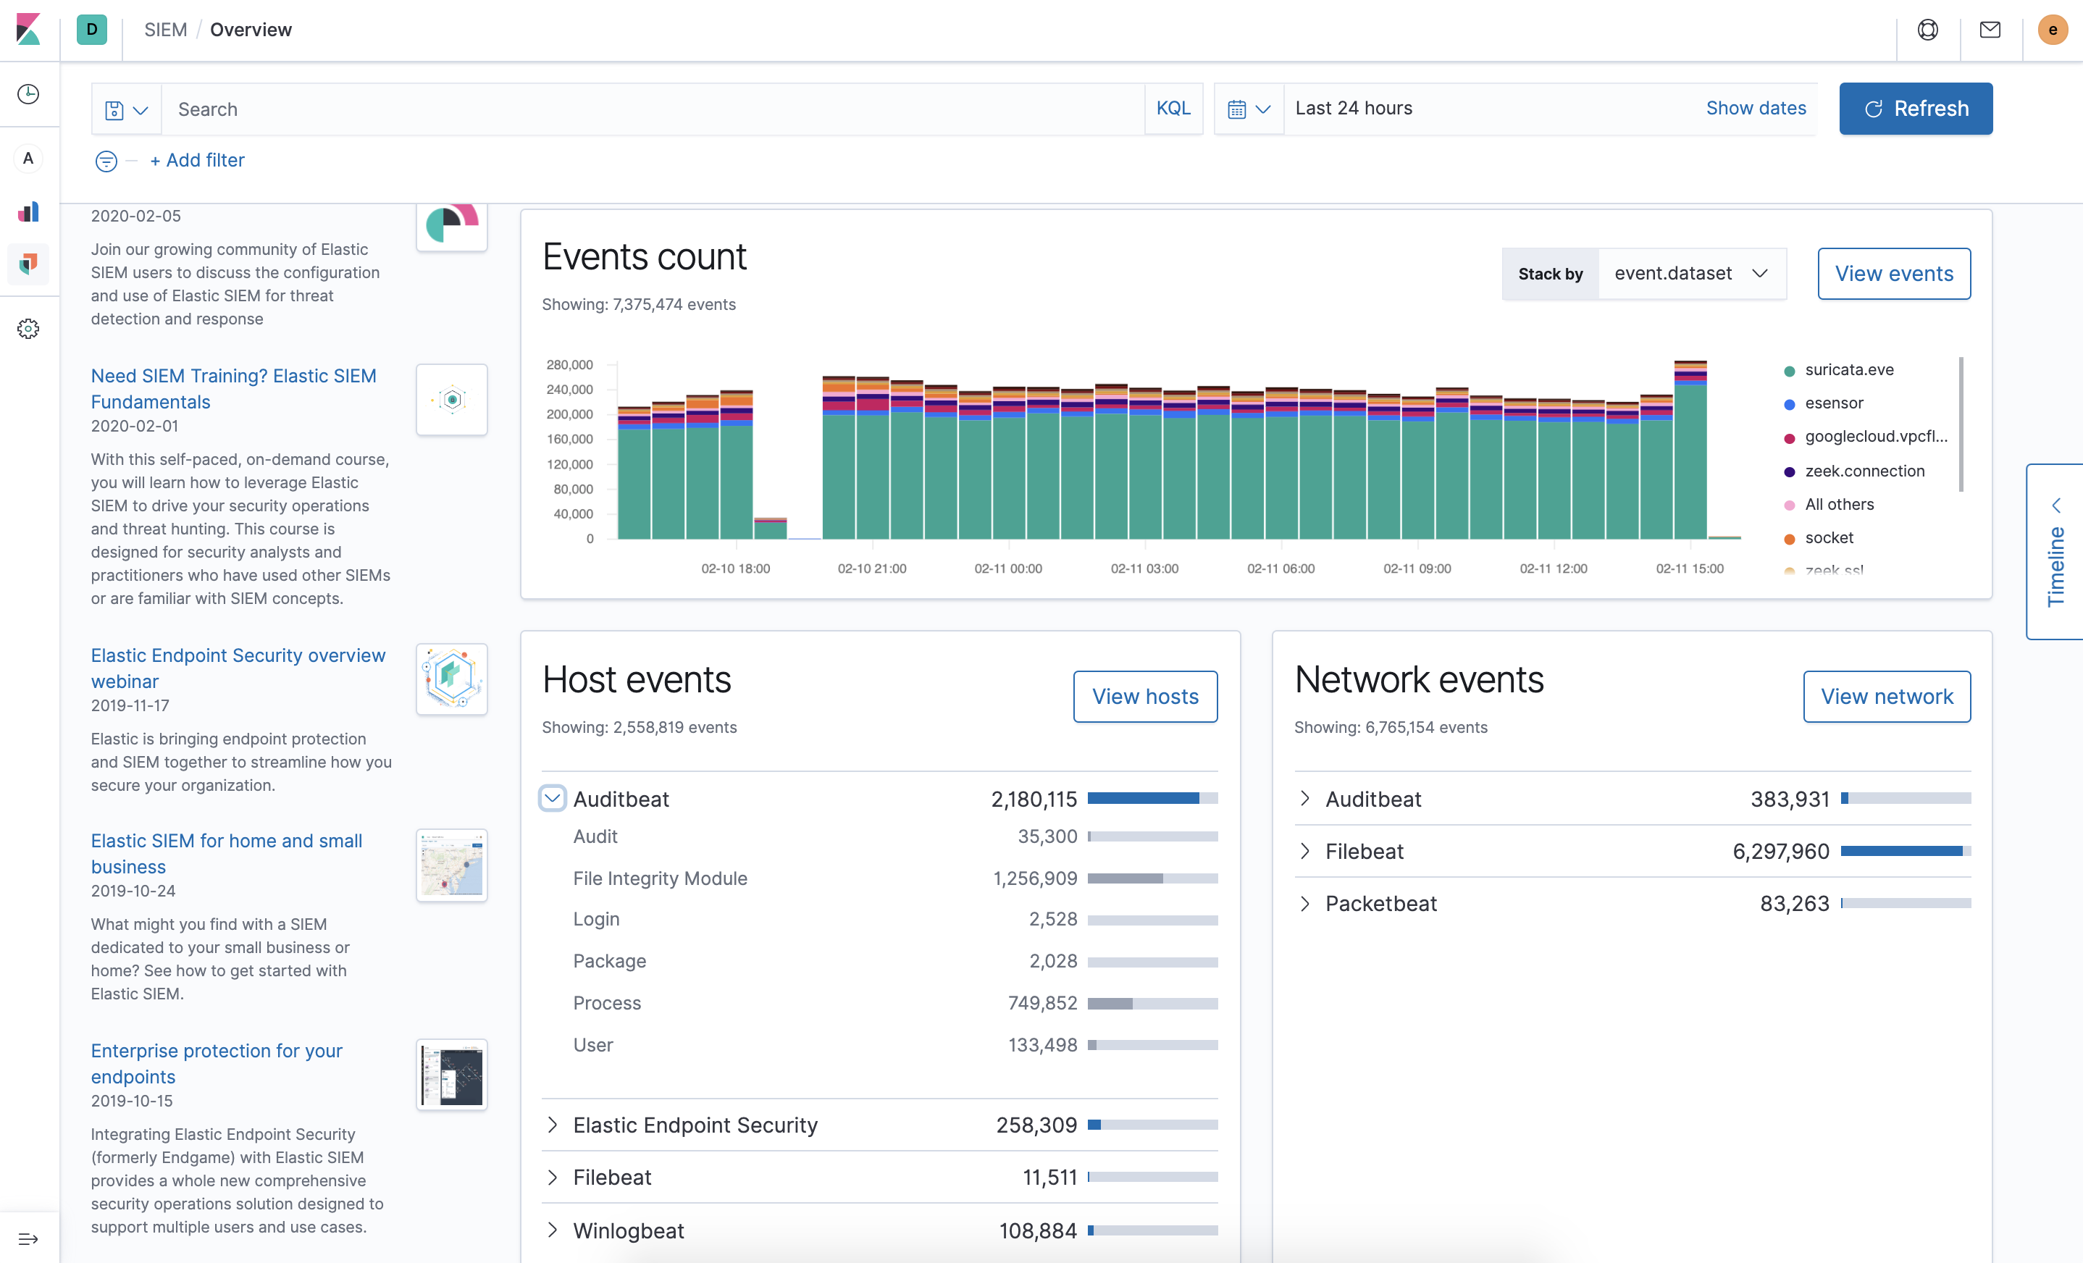Click the A app icon in sidebar
This screenshot has height=1263, width=2083.
click(x=29, y=158)
